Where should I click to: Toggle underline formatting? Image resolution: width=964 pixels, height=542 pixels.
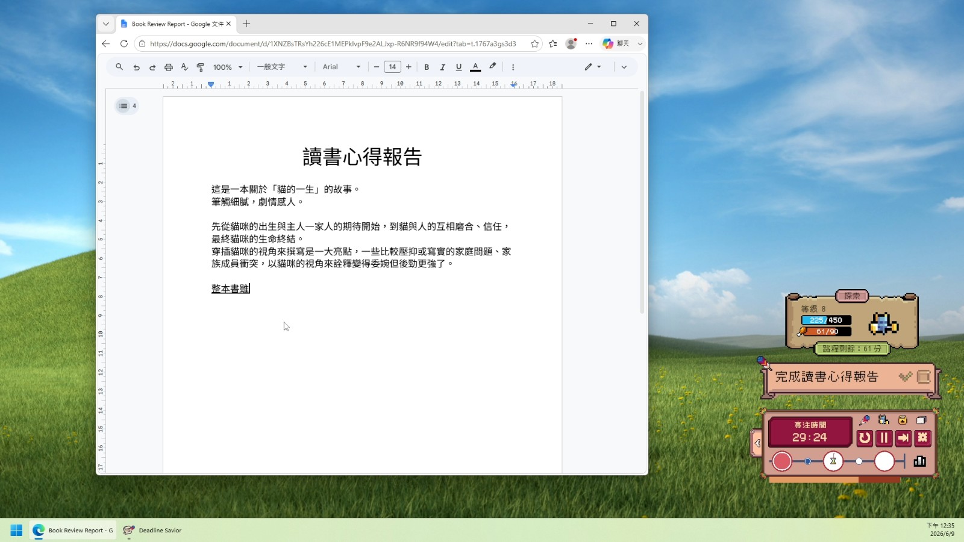click(459, 67)
